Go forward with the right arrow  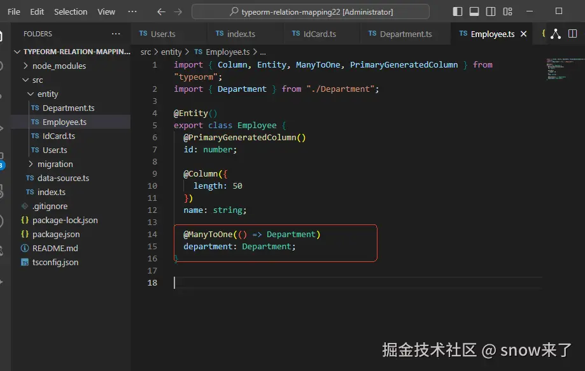pyautogui.click(x=178, y=12)
